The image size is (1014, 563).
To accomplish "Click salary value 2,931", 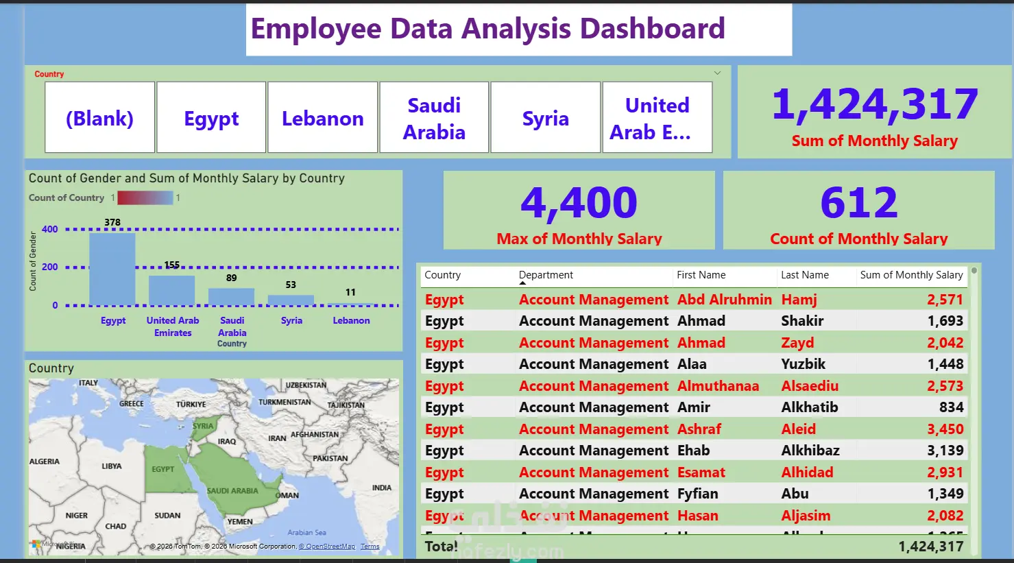I will click(x=945, y=472).
